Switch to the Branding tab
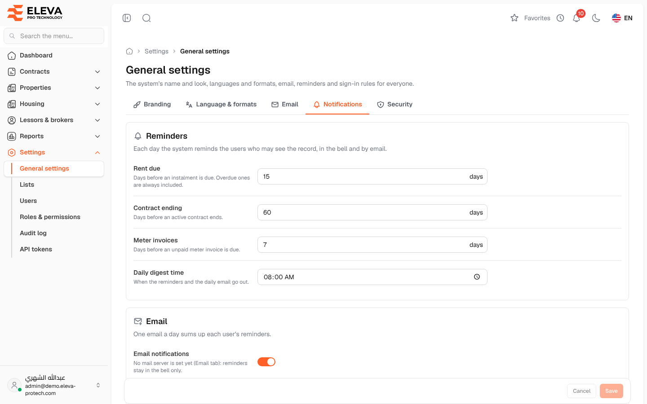The image size is (647, 404). (x=152, y=104)
